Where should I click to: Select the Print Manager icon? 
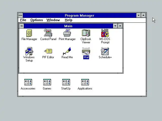(x=67, y=33)
